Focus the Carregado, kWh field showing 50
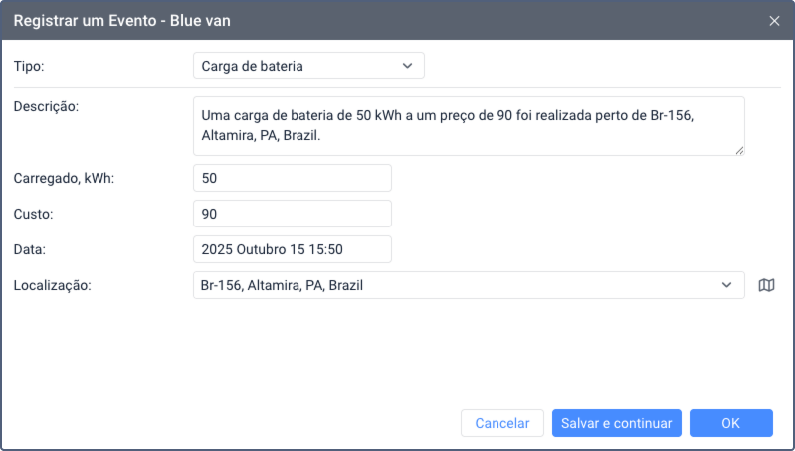795x451 pixels. pos(292,178)
